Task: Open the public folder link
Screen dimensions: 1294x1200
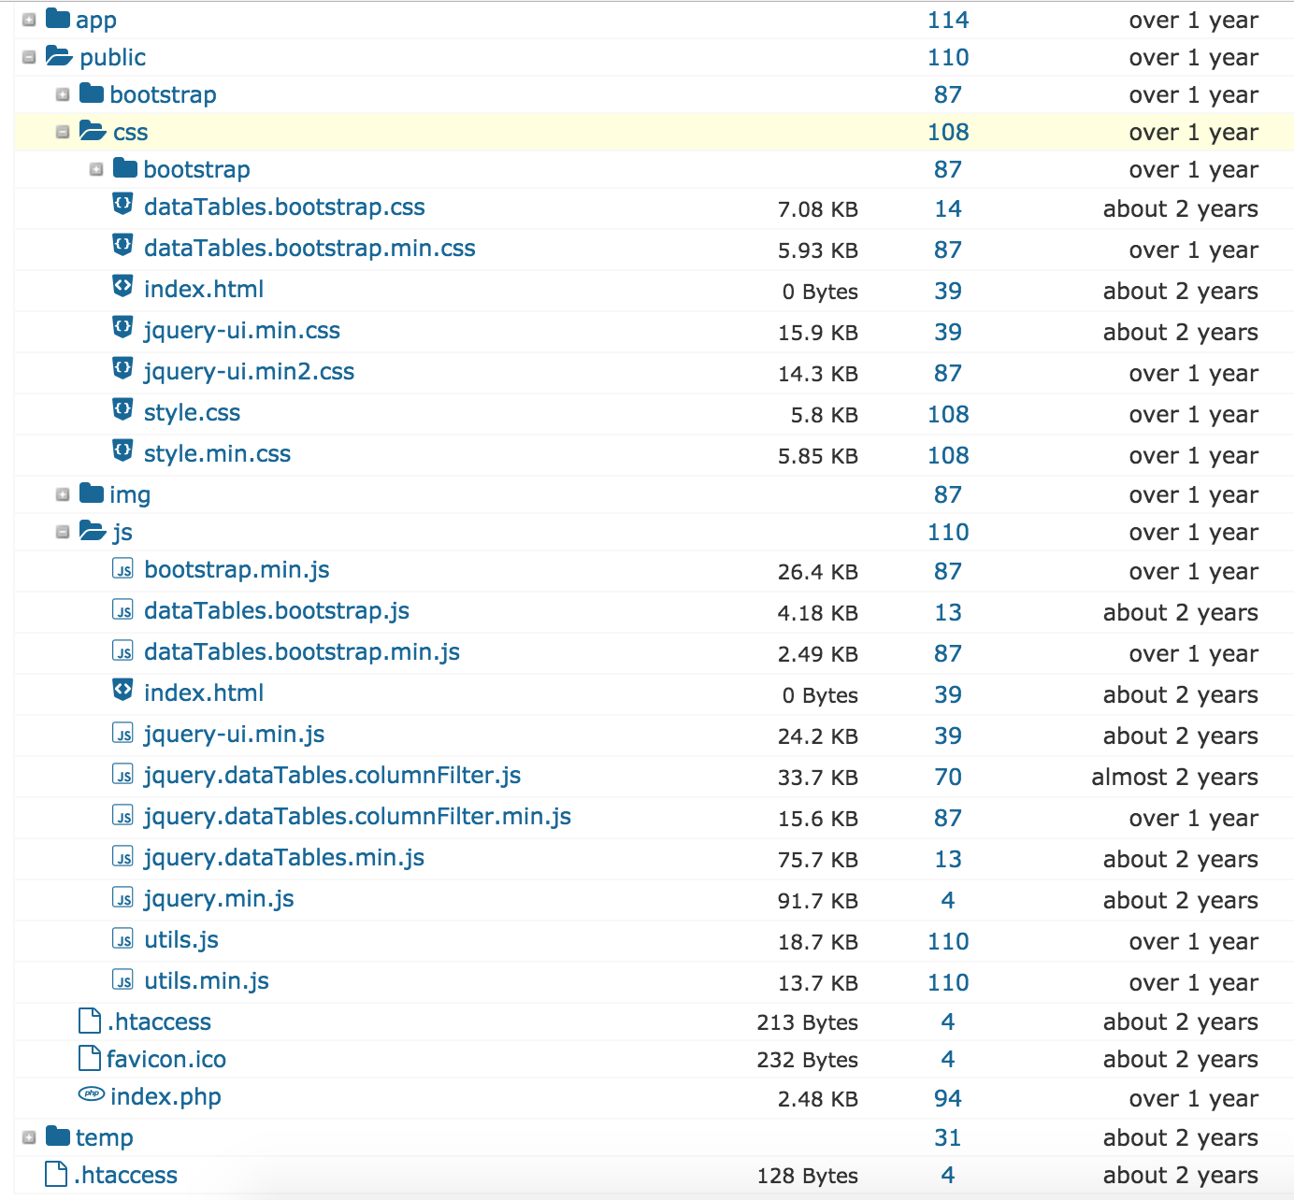Action: tap(113, 57)
